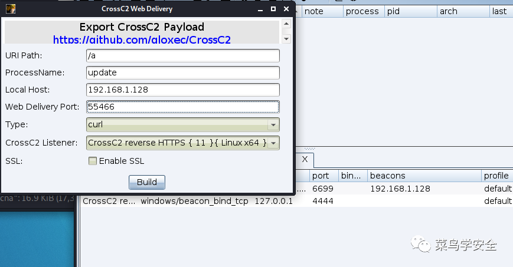The width and height of the screenshot is (513, 267).
Task: Select the windows/beacon_bind_tcp listener row
Action: [297, 200]
